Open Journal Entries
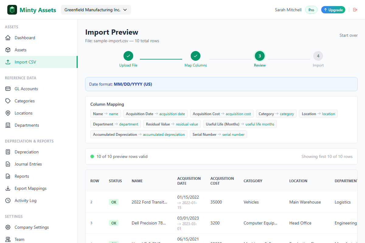This screenshot has height=243, width=365. point(39,164)
